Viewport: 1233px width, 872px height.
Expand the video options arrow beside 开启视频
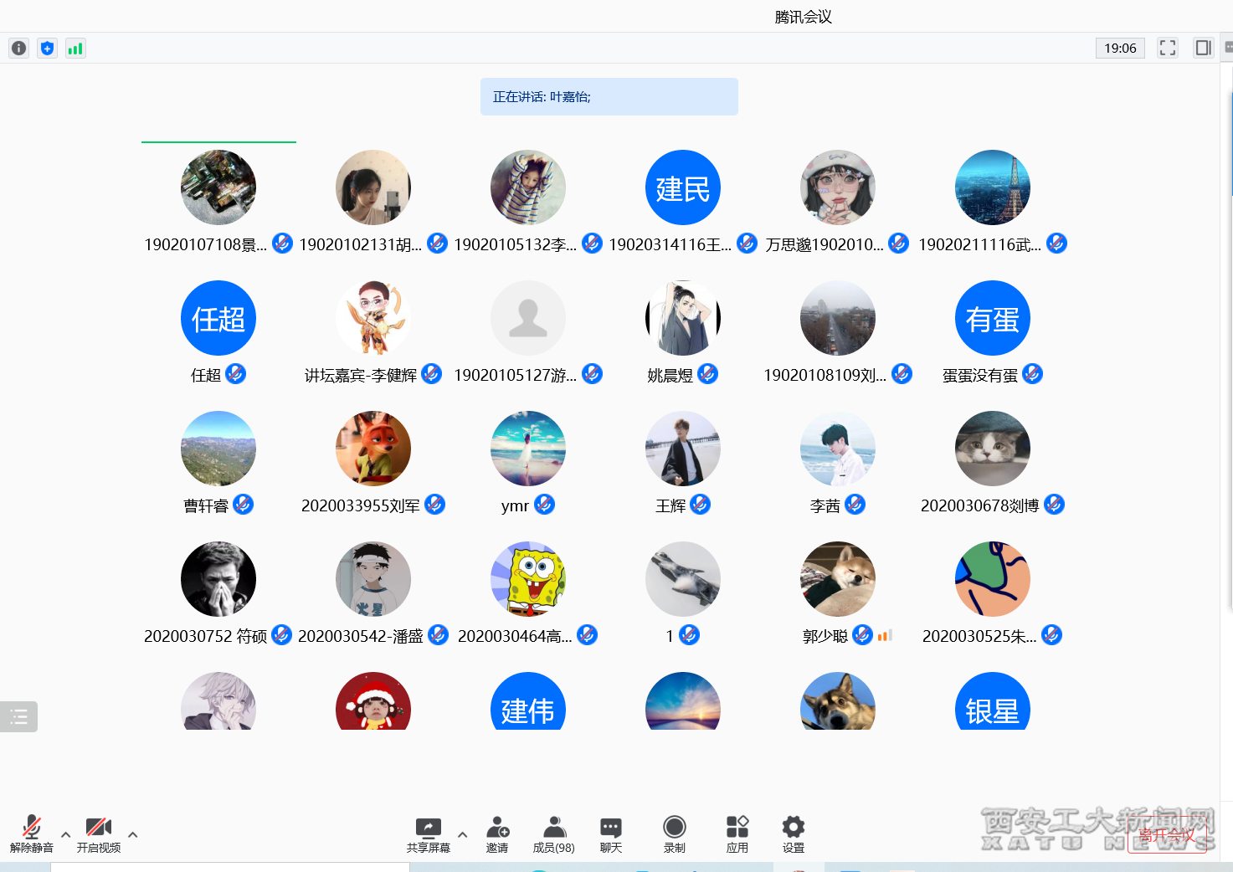[x=132, y=834]
